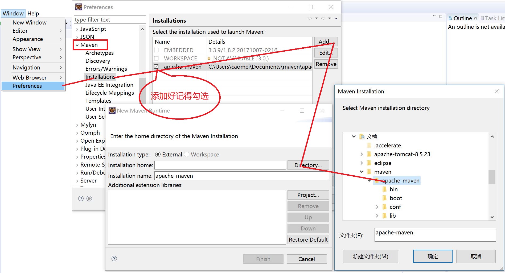Open view menu triangle in Installations header

pyautogui.click(x=336, y=18)
